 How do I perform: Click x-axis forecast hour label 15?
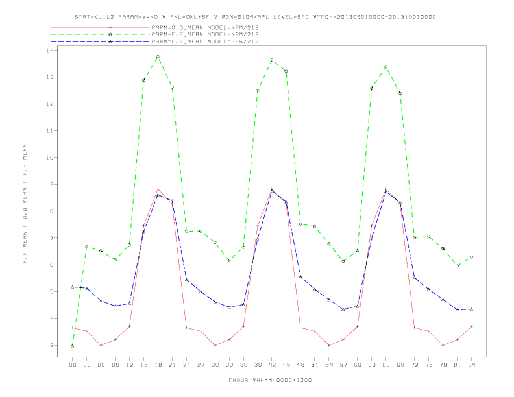143,365
